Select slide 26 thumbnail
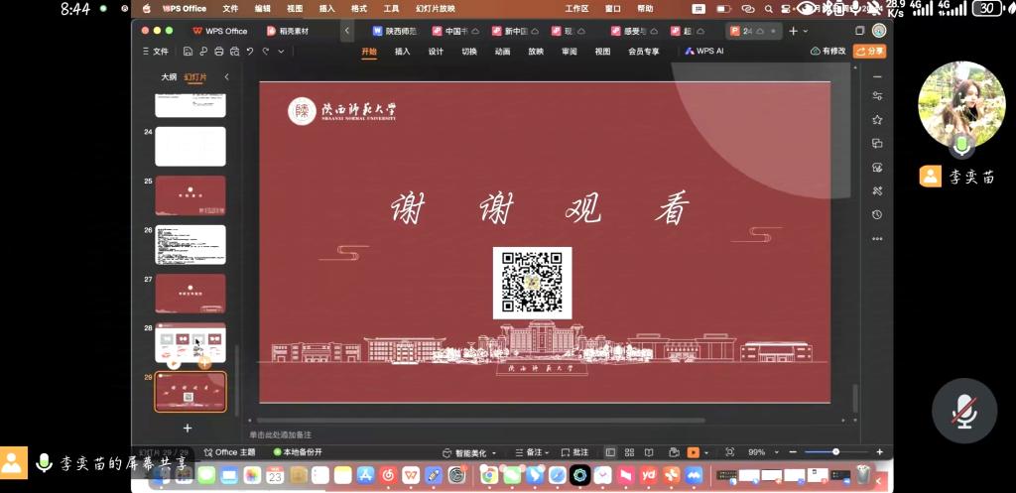The image size is (1016, 493). [x=190, y=245]
